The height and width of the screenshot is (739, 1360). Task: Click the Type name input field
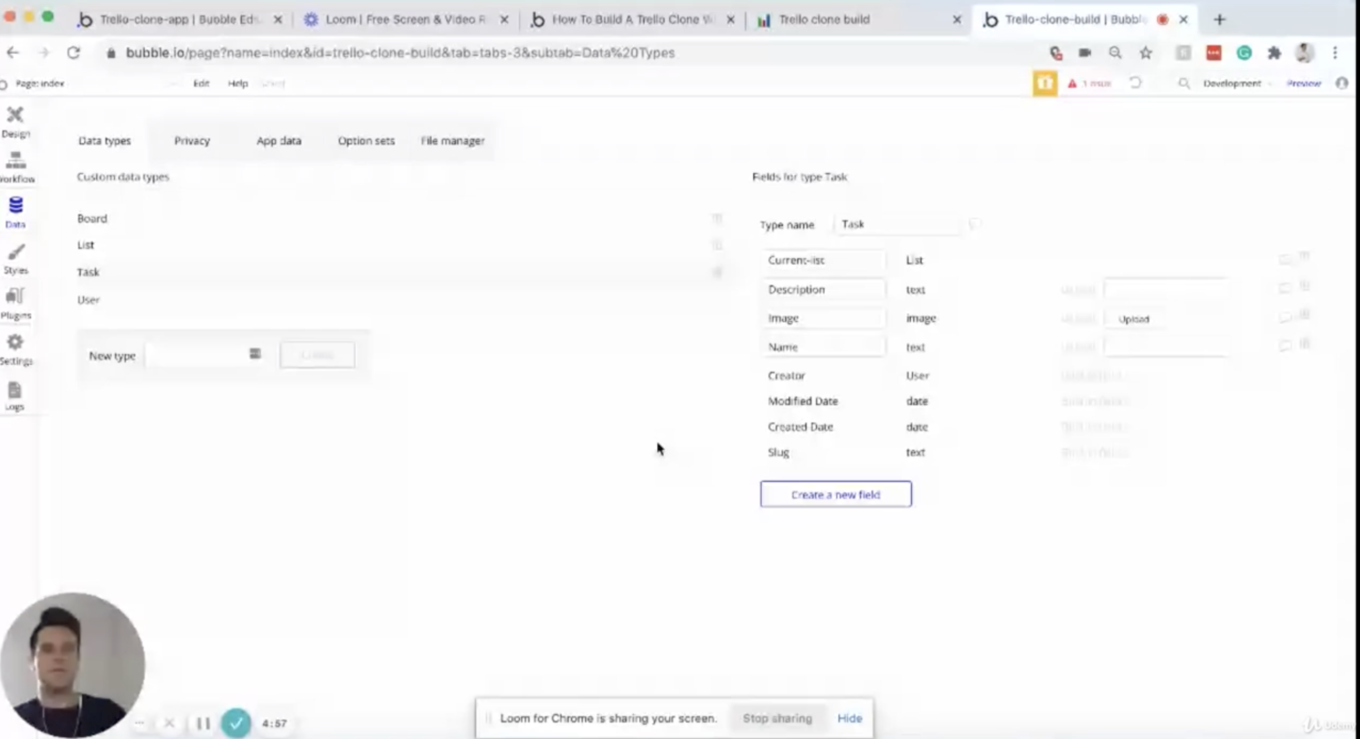[x=898, y=224]
